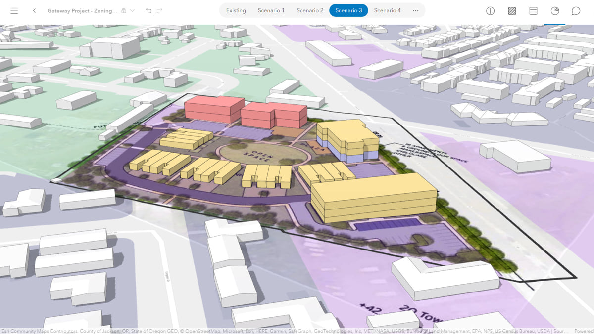Switch to the Existing scenario tab

(236, 10)
